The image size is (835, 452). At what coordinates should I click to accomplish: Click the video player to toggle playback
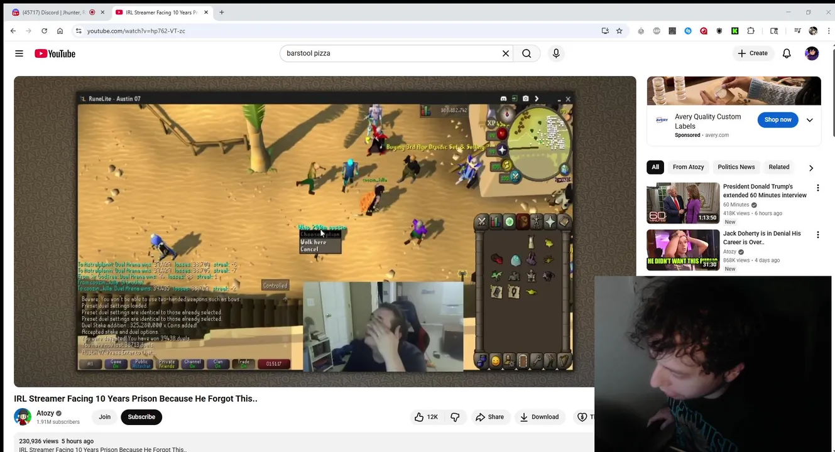click(325, 231)
